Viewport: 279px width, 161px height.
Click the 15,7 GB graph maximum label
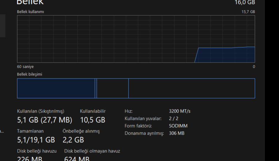pyautogui.click(x=248, y=12)
